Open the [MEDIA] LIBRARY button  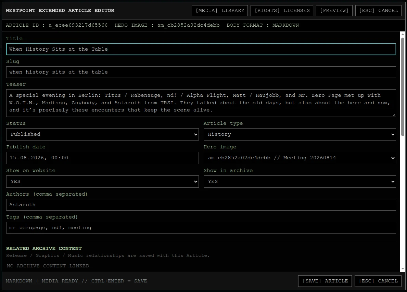pyautogui.click(x=220, y=11)
